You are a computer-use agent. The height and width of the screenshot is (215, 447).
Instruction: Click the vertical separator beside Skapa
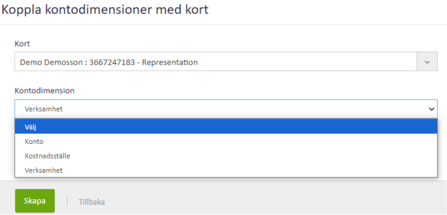[x=67, y=202]
